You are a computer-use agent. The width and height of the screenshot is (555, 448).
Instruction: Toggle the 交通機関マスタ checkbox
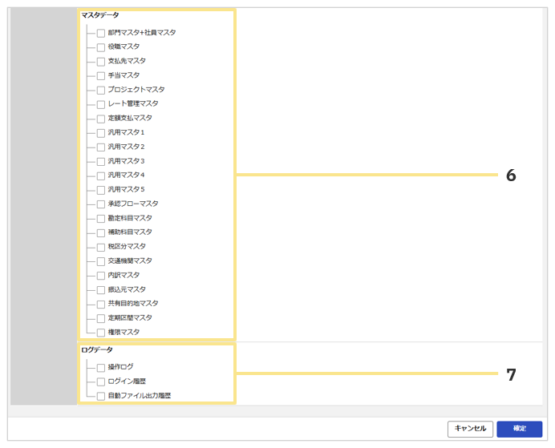pos(101,261)
